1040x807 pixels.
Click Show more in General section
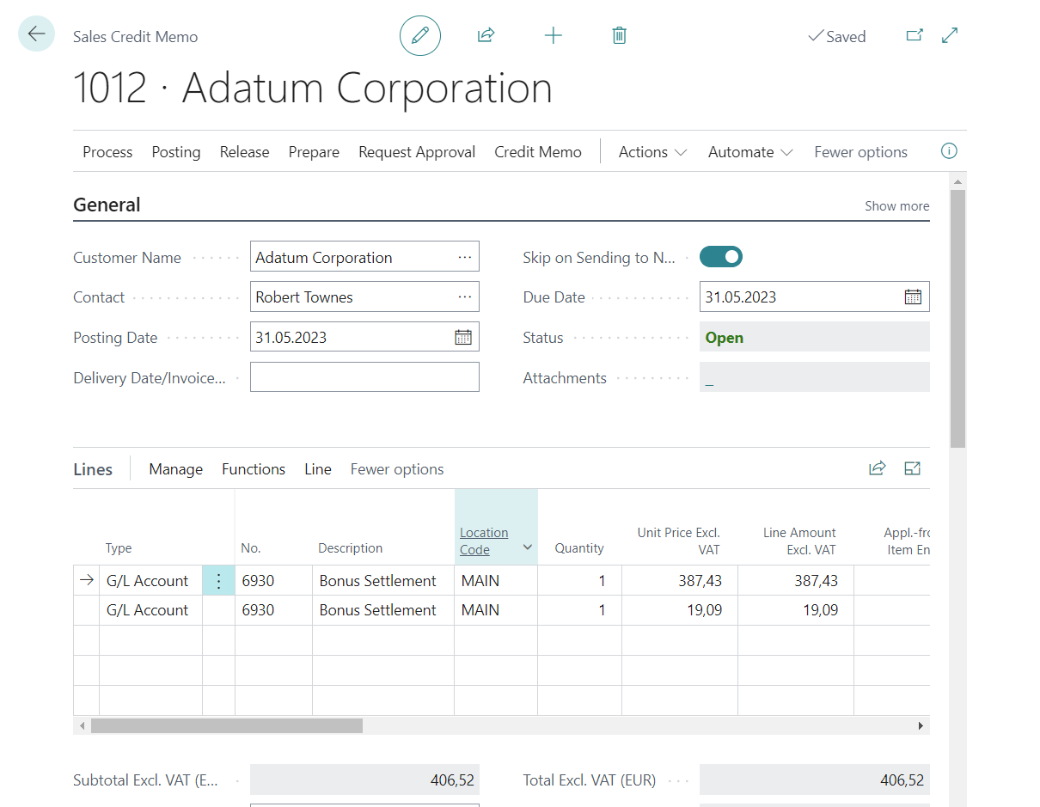coord(896,206)
